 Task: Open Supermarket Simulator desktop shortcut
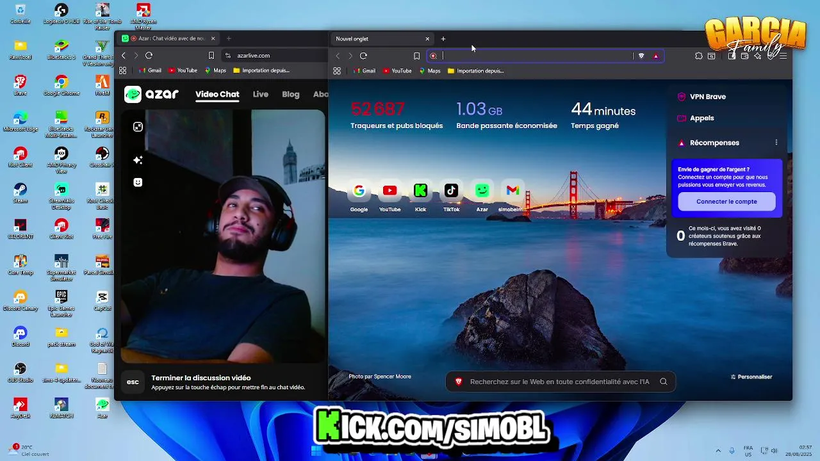click(61, 268)
